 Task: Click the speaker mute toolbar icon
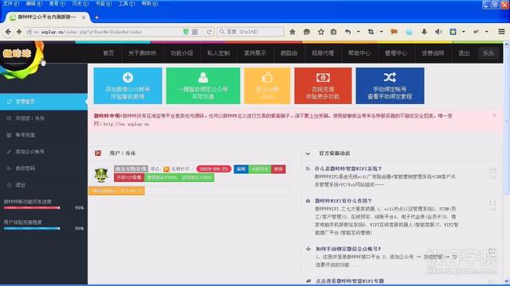click(438, 32)
